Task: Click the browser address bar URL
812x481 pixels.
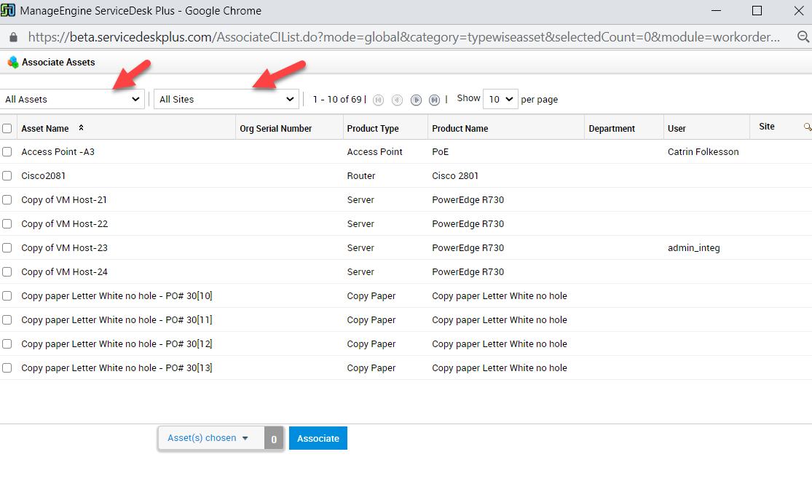Action: click(x=404, y=36)
